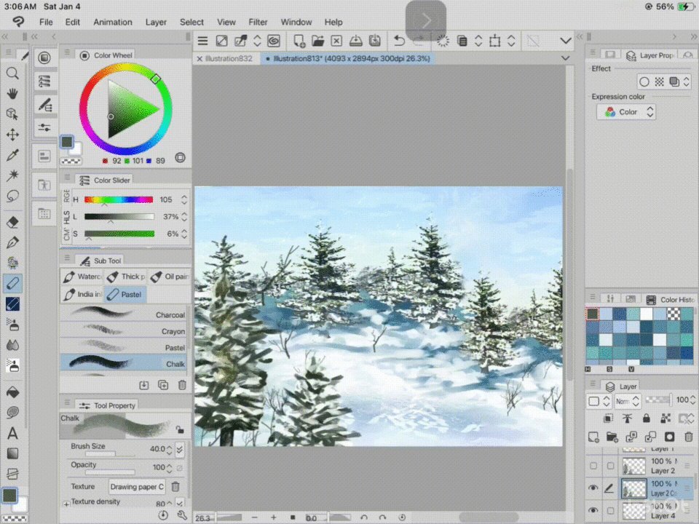This screenshot has height=524, width=699.
Task: Create a new layer folder
Action: coord(612,437)
